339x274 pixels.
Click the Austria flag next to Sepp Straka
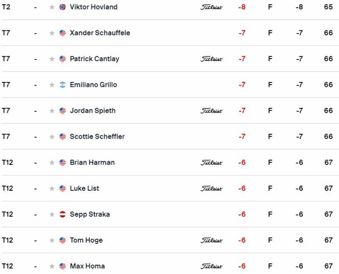(63, 215)
